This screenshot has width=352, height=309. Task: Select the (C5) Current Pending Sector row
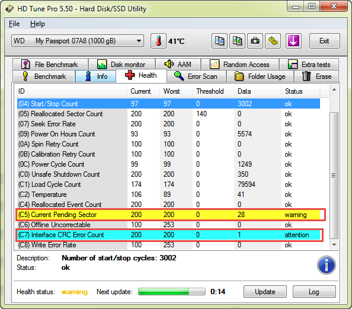pyautogui.click(x=168, y=215)
